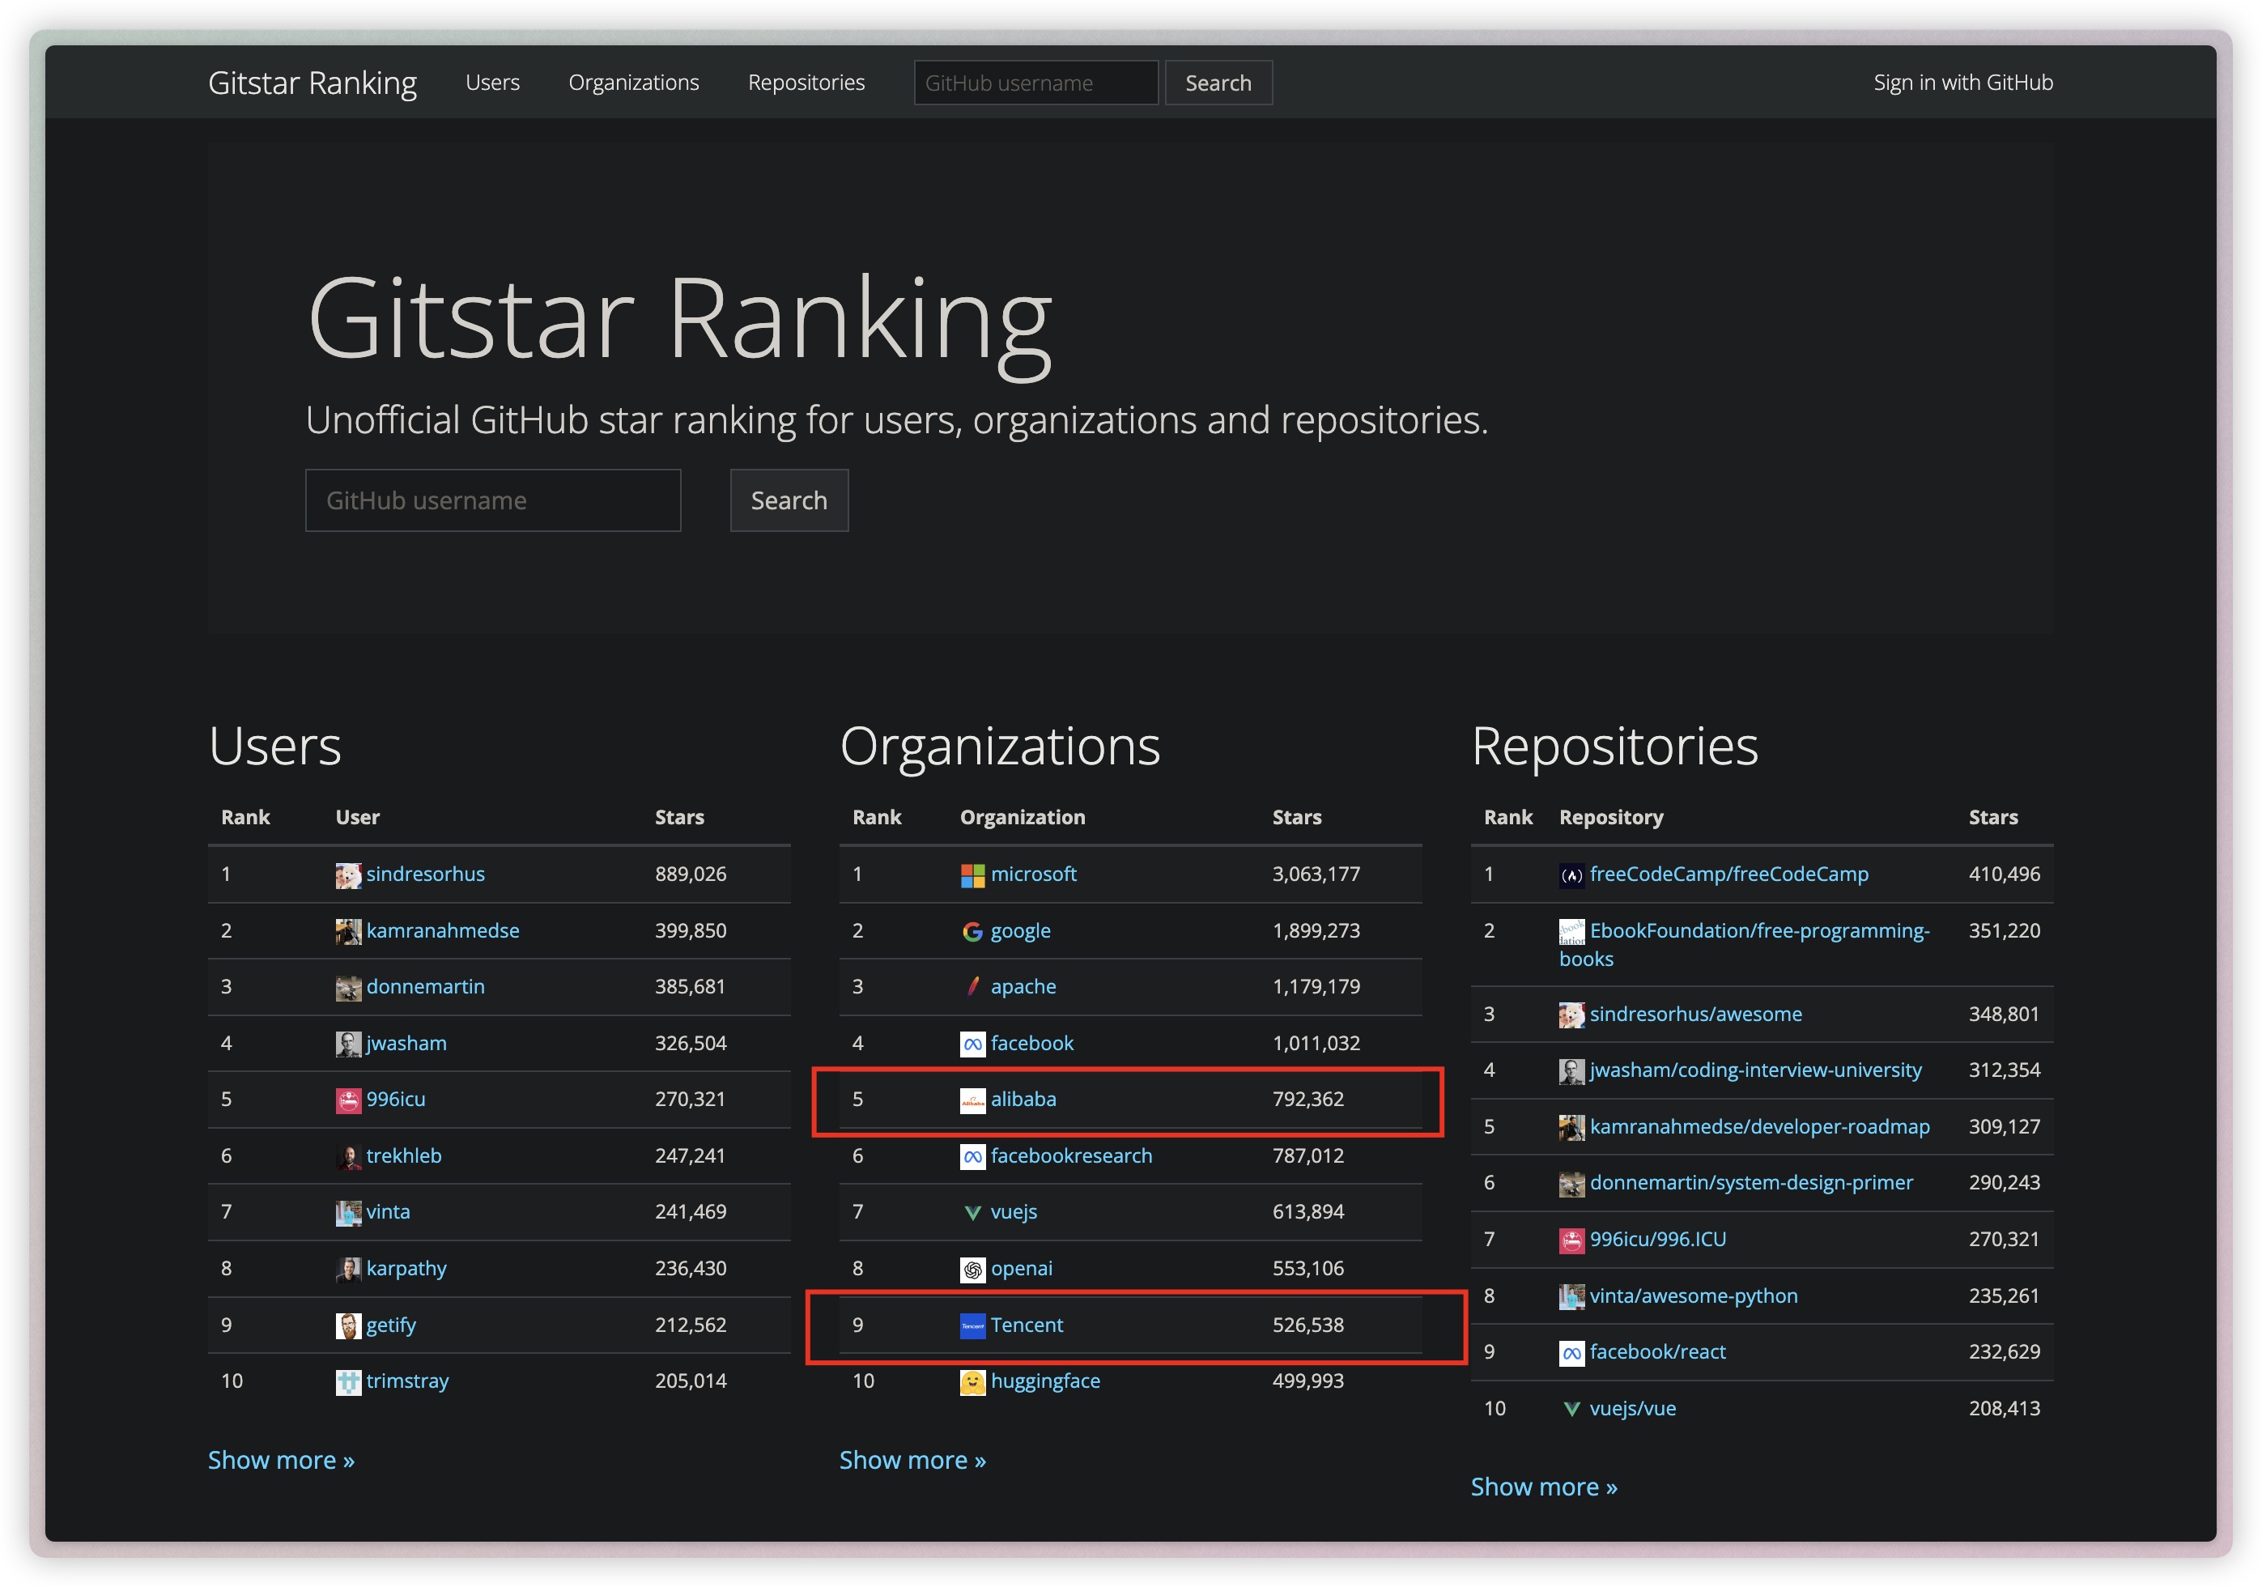
Task: Show more organizations
Action: 912,1460
